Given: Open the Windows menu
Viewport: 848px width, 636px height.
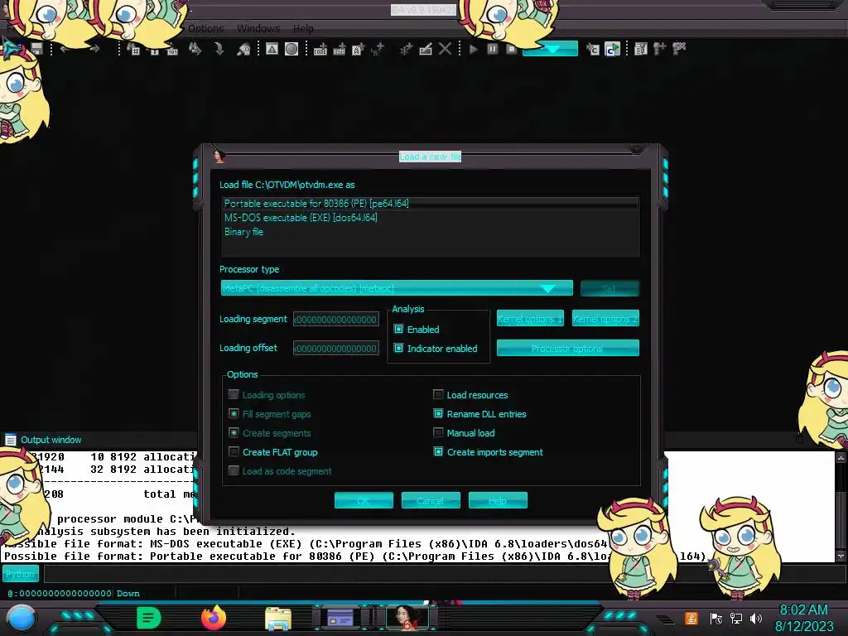Looking at the screenshot, I should click(258, 29).
